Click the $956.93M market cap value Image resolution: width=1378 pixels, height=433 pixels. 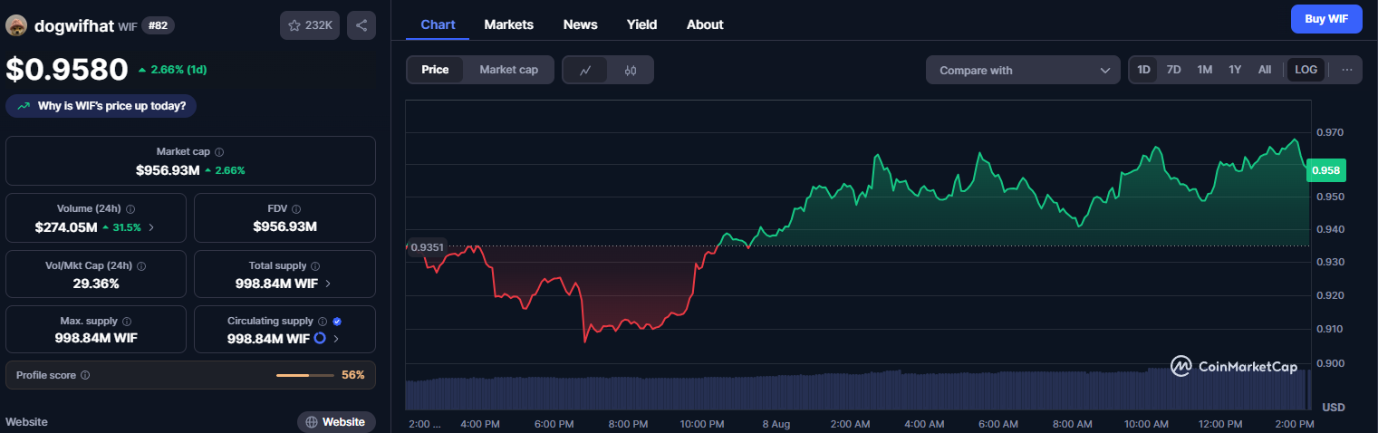pyautogui.click(x=168, y=169)
